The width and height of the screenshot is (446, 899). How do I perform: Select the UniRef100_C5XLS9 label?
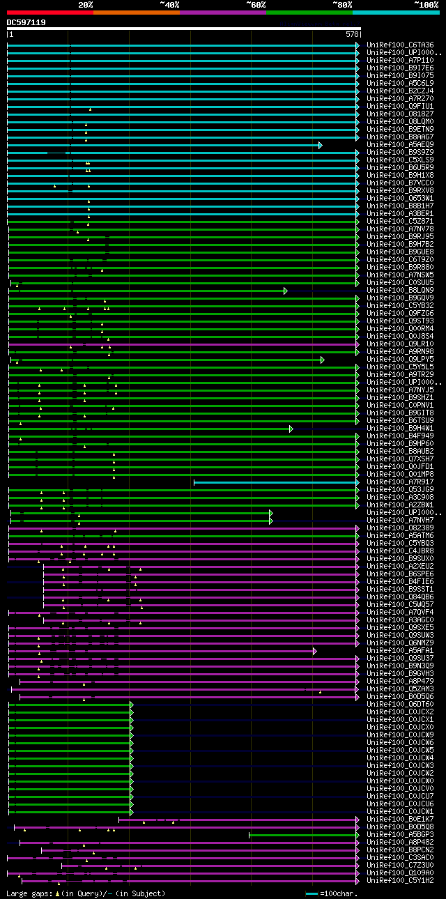click(x=400, y=160)
